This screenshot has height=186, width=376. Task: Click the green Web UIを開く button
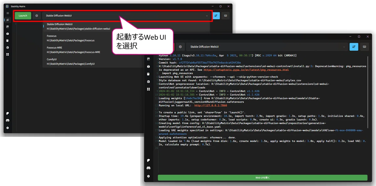pos(263,178)
